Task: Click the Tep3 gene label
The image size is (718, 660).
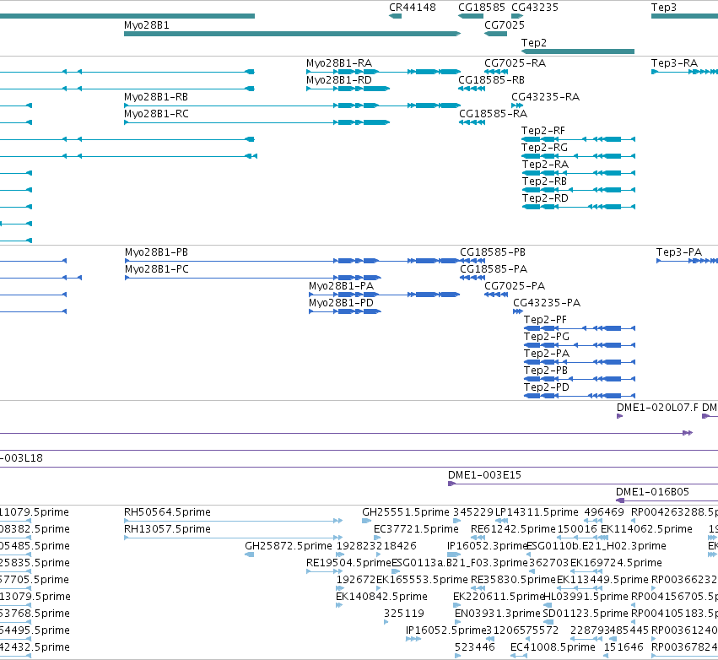Action: tap(664, 8)
